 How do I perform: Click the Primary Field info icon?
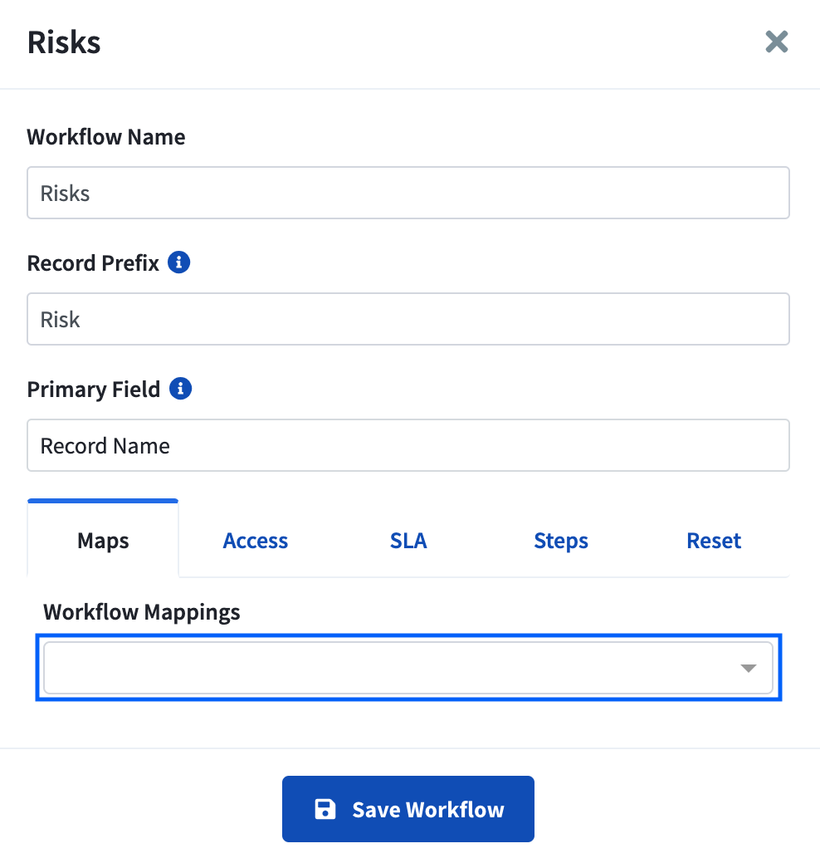coord(180,388)
